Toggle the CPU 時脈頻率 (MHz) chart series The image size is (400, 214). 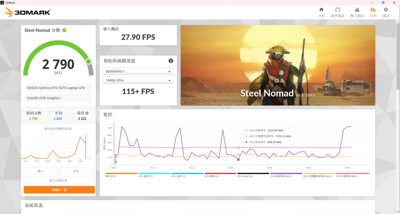coord(286,175)
